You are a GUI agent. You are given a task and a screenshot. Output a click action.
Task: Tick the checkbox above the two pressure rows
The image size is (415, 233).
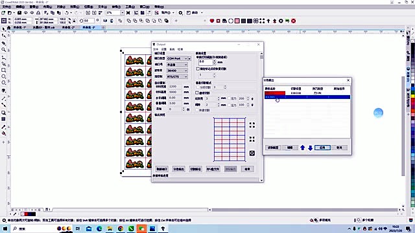[x=197, y=93]
